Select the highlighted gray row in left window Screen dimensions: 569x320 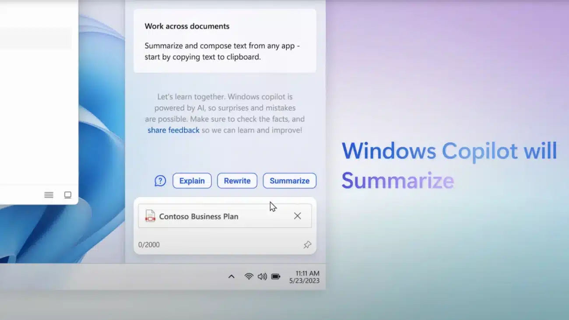[35, 39]
